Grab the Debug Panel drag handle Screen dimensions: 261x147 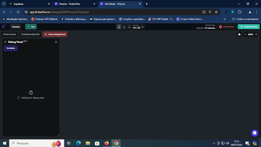[5, 42]
